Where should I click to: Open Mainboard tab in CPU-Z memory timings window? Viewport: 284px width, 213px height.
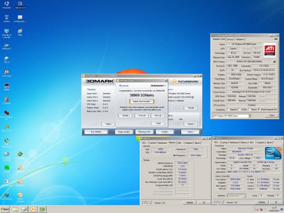coord(162,143)
